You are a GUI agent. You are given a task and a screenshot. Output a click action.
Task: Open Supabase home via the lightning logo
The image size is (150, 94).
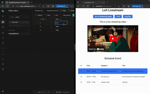[x=3, y=11]
